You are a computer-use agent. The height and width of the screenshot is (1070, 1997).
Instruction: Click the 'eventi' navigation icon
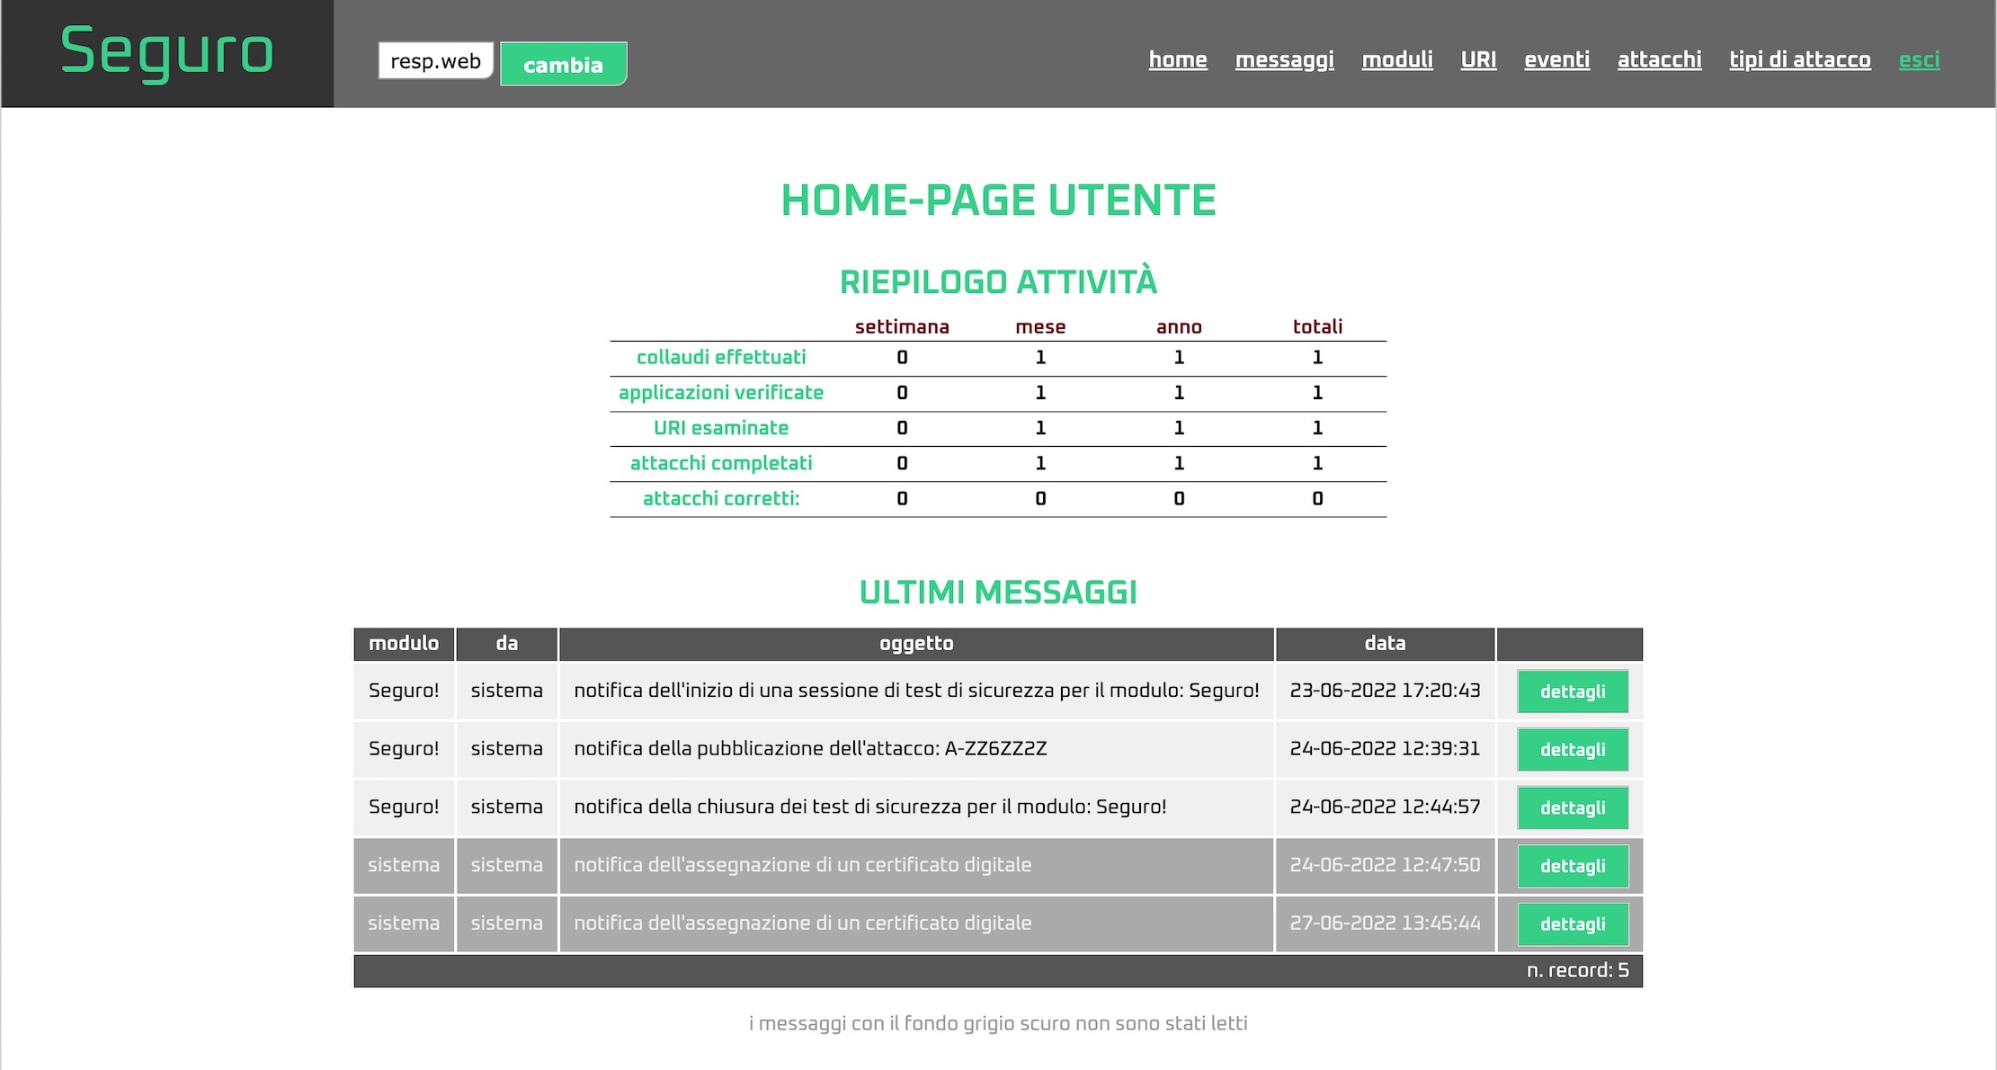1556,58
